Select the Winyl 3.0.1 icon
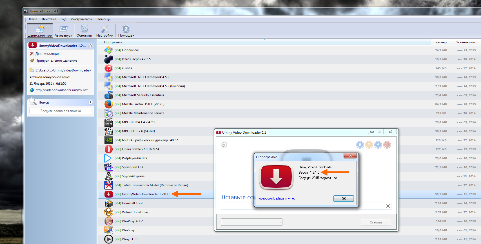Viewport: 481px width, 244px height. (108, 239)
